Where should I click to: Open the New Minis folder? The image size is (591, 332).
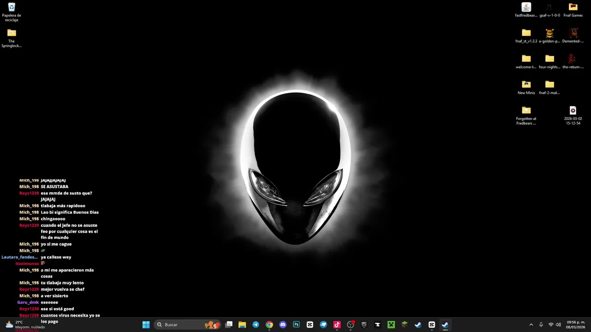526,87
